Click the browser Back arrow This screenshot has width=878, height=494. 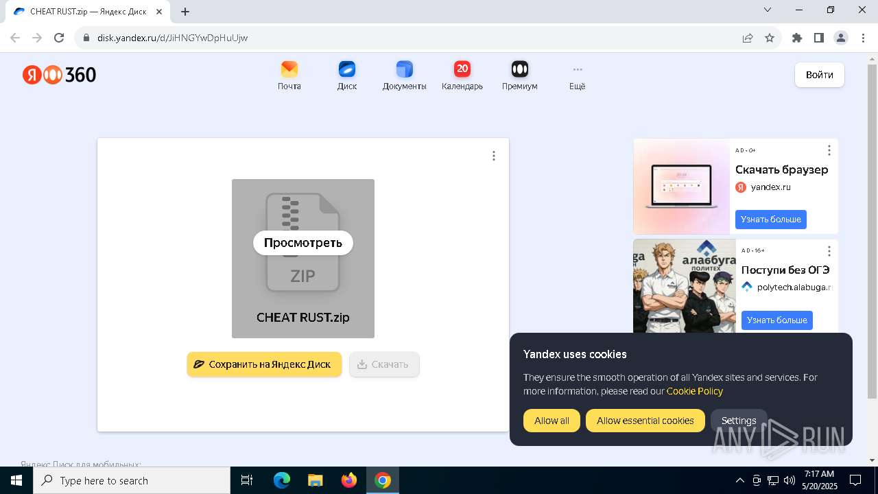[x=15, y=38]
